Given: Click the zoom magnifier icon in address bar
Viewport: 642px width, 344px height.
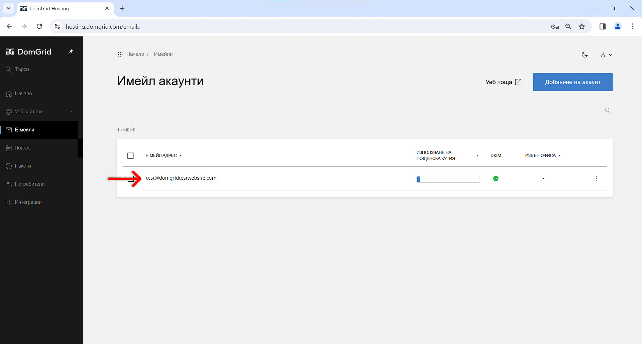Looking at the screenshot, I should [568, 27].
